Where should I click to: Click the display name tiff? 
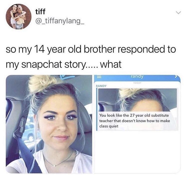40,12
